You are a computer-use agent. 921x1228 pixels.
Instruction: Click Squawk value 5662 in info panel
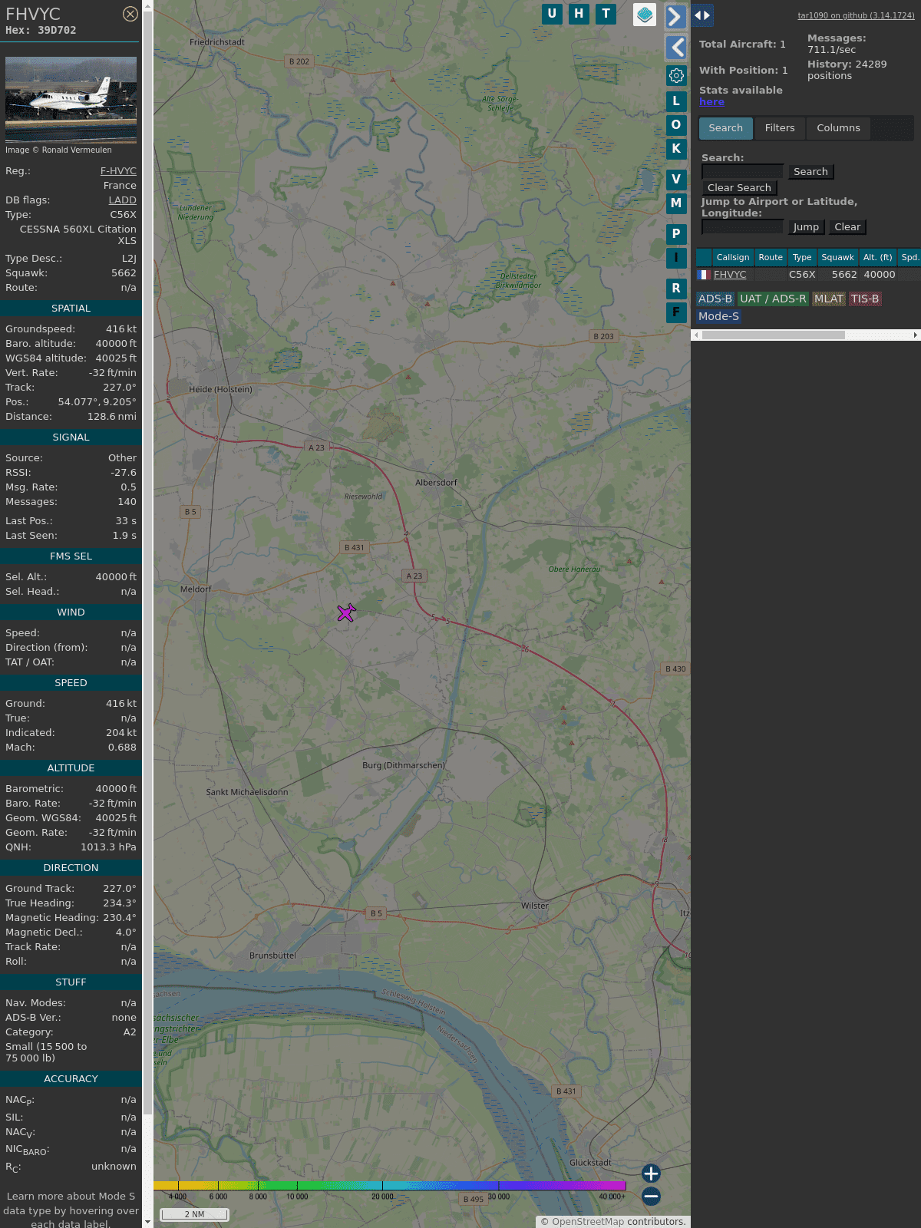(124, 273)
